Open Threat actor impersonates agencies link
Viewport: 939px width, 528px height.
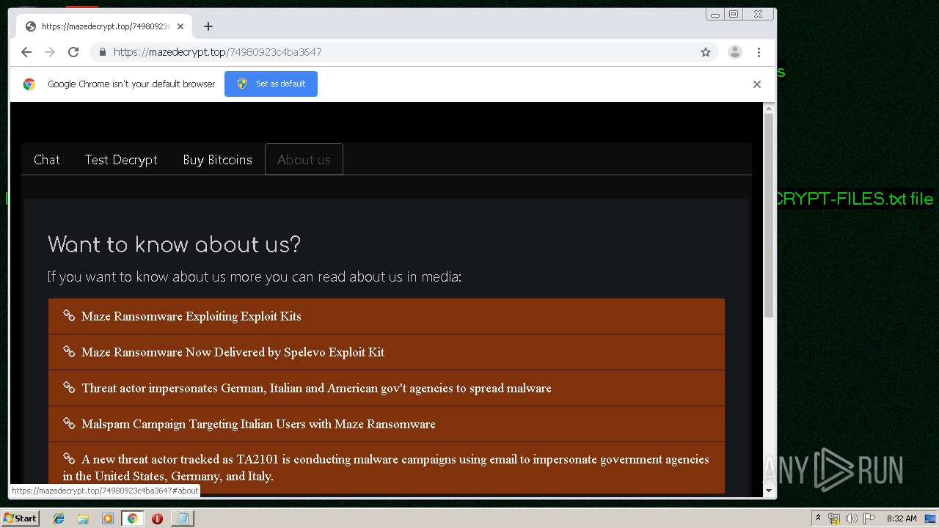[387, 388]
